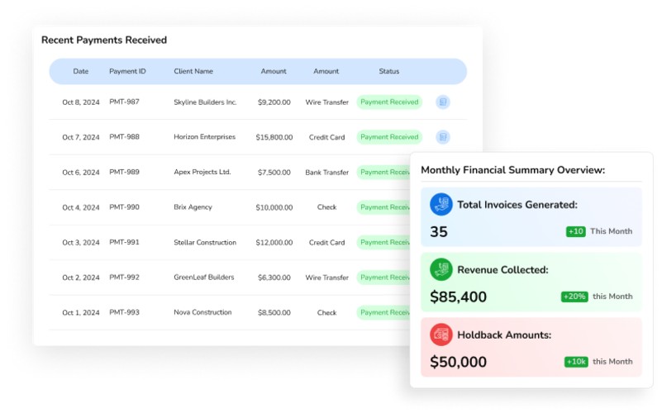Click the Payment Received badge for Brix Agency
Viewport: 662px width, 413px height.
[x=383, y=207]
